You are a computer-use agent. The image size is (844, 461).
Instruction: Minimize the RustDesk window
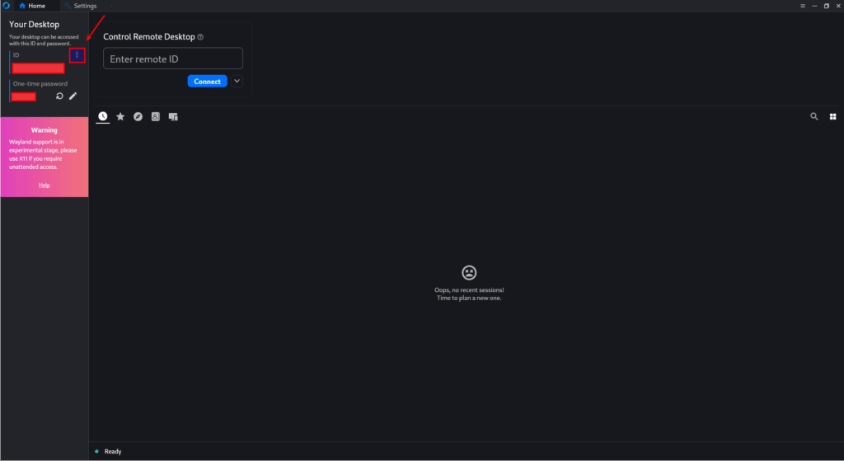tap(814, 6)
